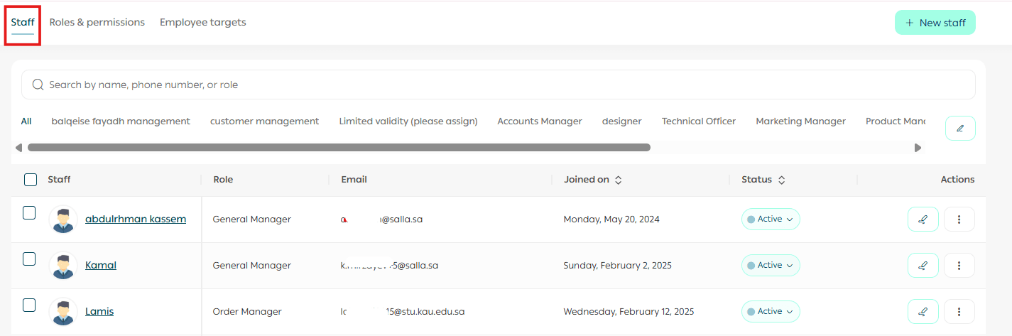Open the Active status dropdown for Lamis
This screenshot has height=336, width=1012.
pos(771,312)
